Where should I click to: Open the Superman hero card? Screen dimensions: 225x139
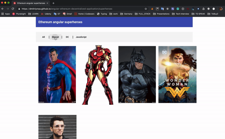coord(57,75)
